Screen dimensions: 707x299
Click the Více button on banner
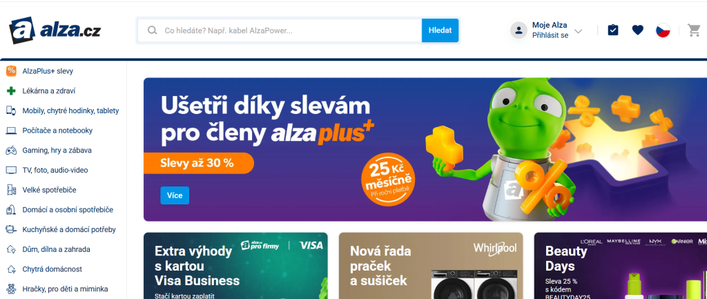coord(175,195)
